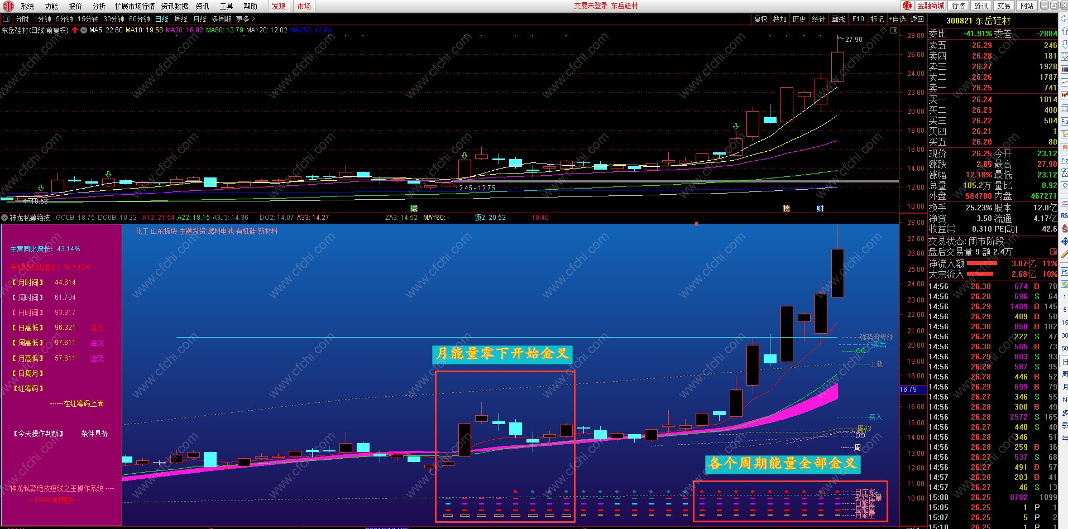This screenshot has height=529, width=1068.
Task: Open the 叠加 overlay dropdown
Action: point(779,19)
